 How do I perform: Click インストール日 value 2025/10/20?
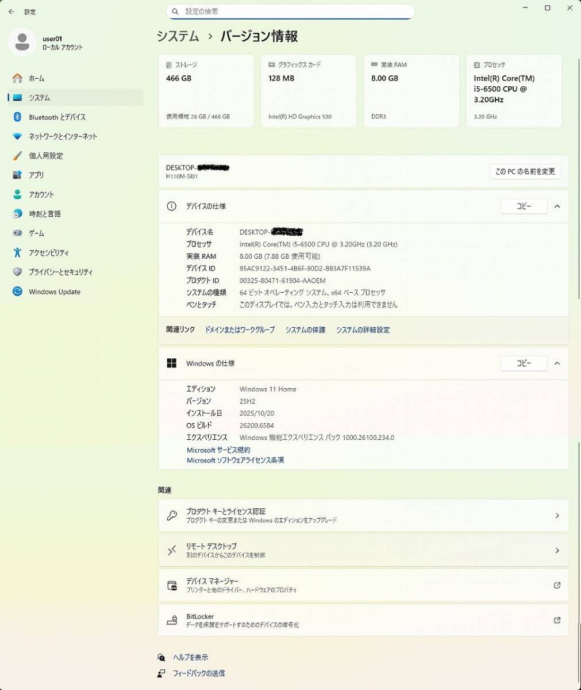[x=257, y=413]
